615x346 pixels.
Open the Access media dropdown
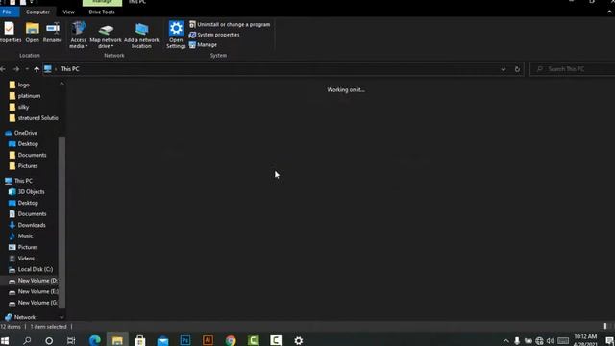78,35
